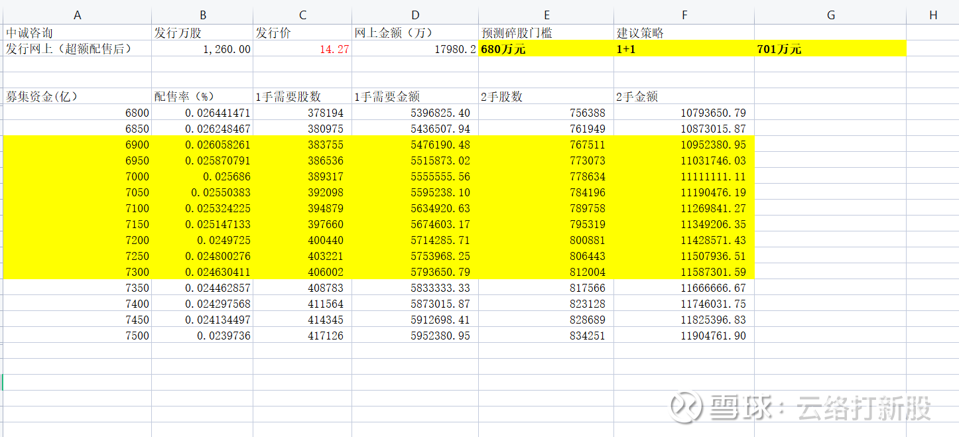Image resolution: width=959 pixels, height=437 pixels.
Task: Select the highlighted 7300 cell
Action: coord(78,272)
